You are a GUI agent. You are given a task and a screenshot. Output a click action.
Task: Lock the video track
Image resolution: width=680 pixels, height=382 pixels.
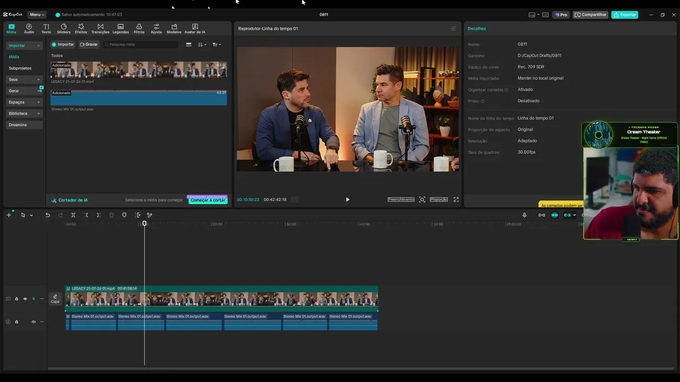pos(16,299)
